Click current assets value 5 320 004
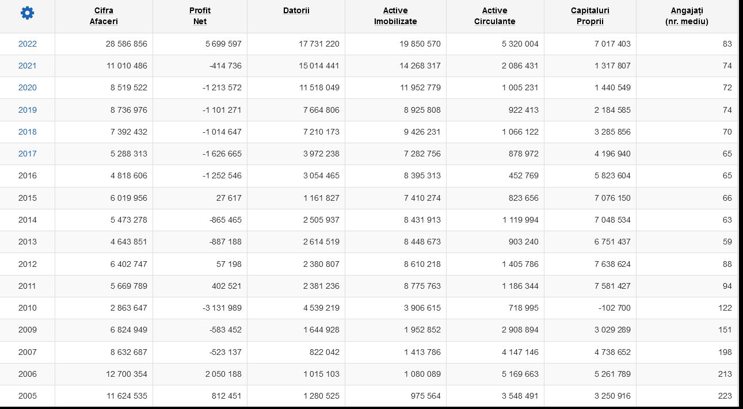This screenshot has width=743, height=409. [x=520, y=44]
